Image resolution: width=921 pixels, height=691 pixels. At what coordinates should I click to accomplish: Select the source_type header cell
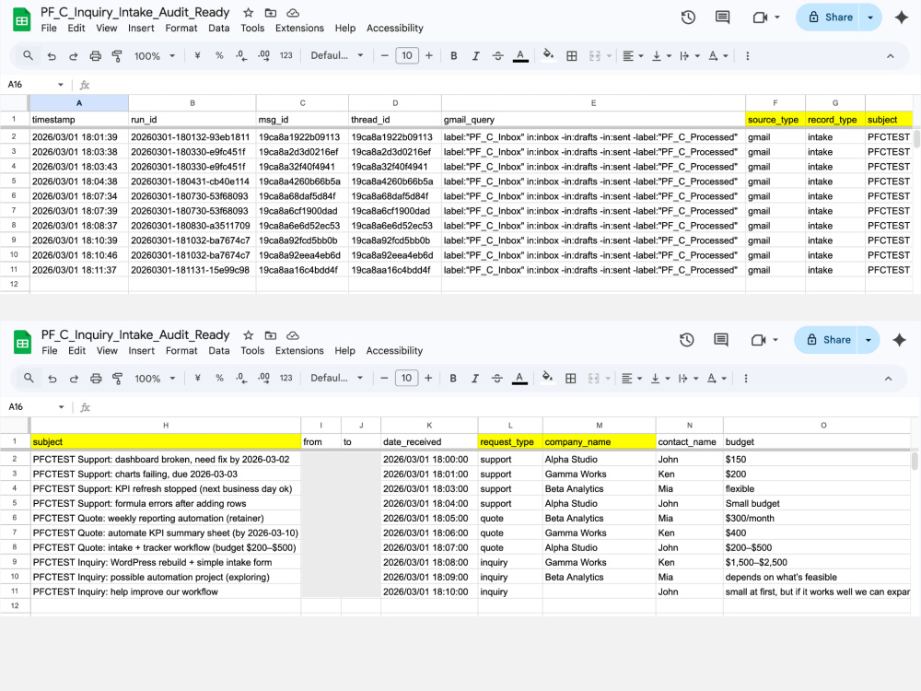click(775, 119)
